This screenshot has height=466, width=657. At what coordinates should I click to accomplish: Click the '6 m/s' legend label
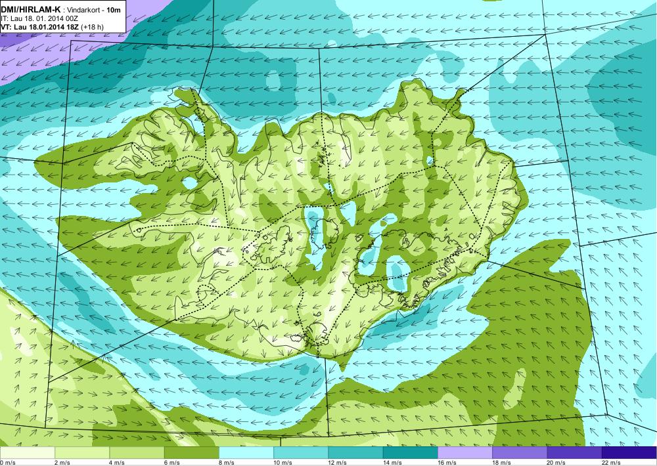(171, 463)
